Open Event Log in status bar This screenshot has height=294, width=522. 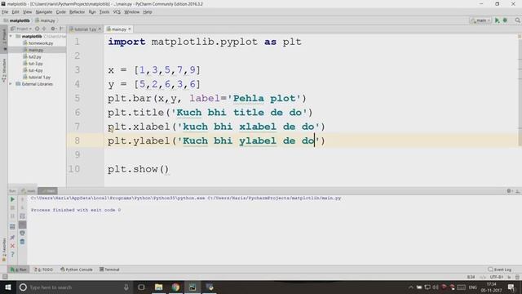[500, 269]
